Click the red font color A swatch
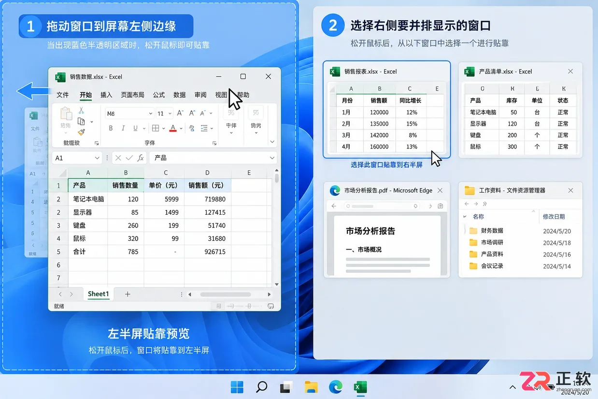598x399 pixels. 173,128
